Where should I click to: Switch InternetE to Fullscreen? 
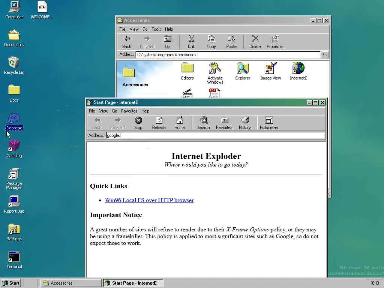coord(269,123)
